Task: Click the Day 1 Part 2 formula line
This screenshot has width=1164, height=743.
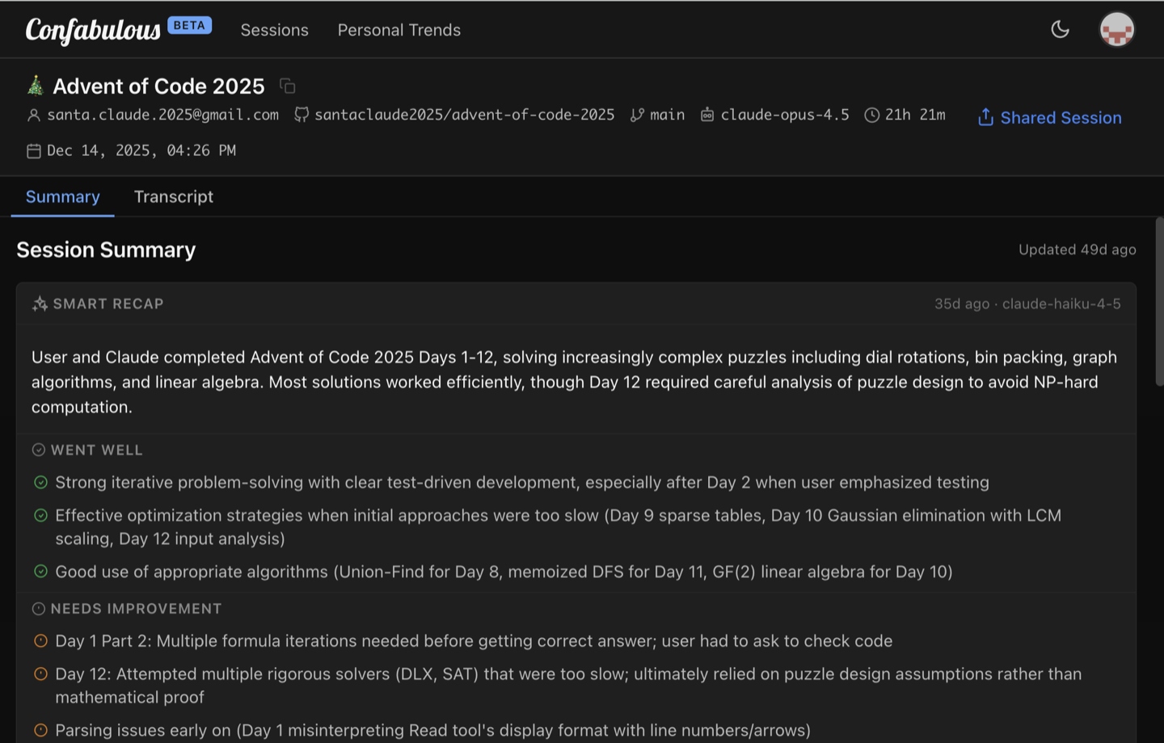Action: pos(474,641)
